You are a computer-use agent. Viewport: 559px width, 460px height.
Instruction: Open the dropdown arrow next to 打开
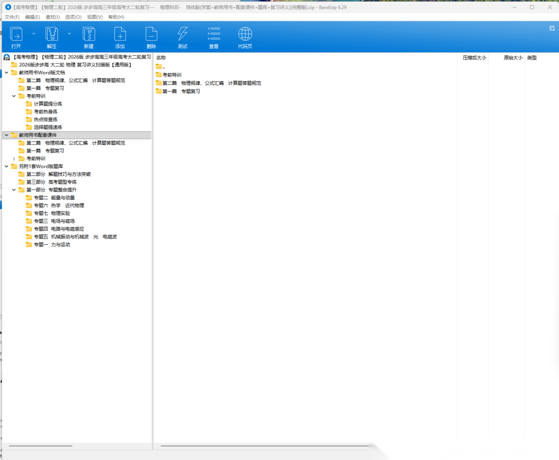[34, 34]
